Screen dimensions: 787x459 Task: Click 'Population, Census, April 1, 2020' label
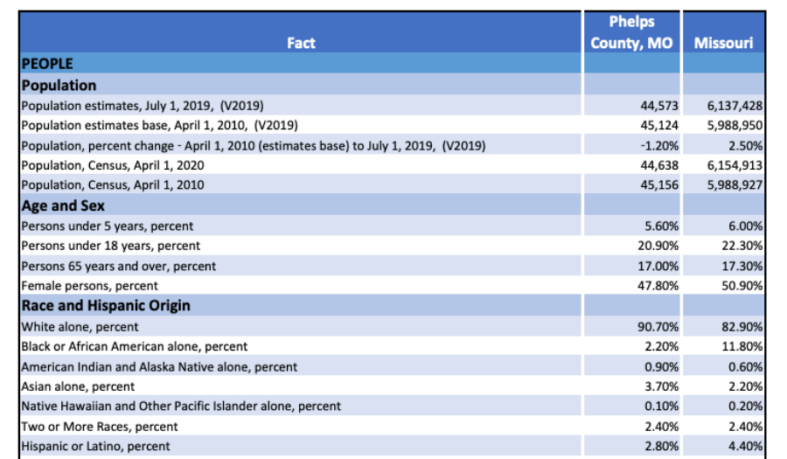pyautogui.click(x=113, y=165)
